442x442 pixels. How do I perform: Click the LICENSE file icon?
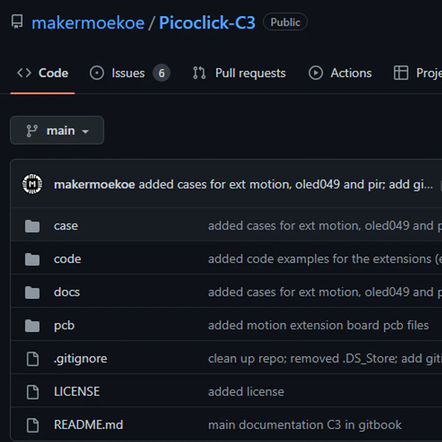point(32,392)
